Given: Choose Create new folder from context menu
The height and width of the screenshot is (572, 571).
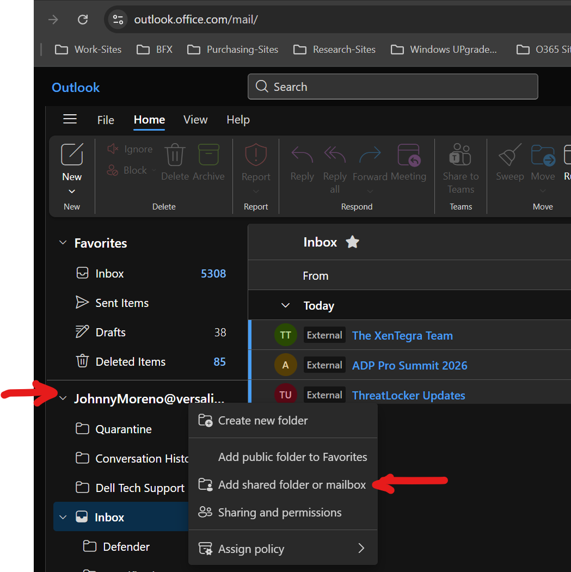Looking at the screenshot, I should (x=283, y=421).
